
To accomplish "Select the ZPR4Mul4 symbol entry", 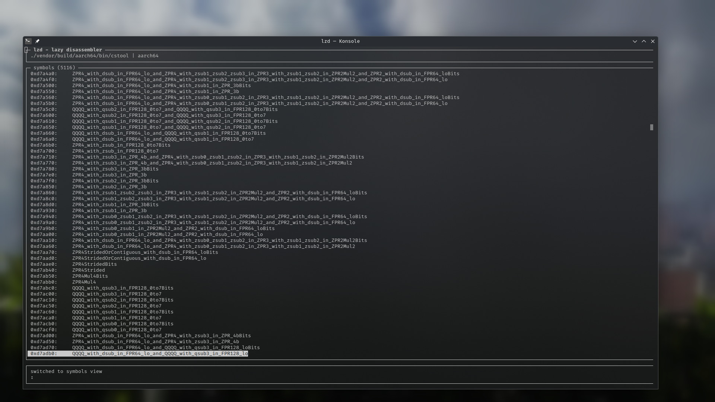I will (84, 282).
